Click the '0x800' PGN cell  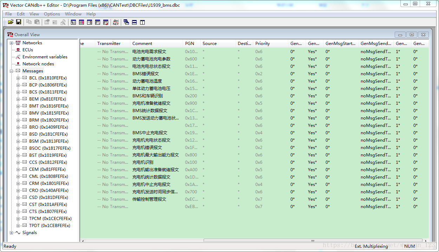(191, 155)
